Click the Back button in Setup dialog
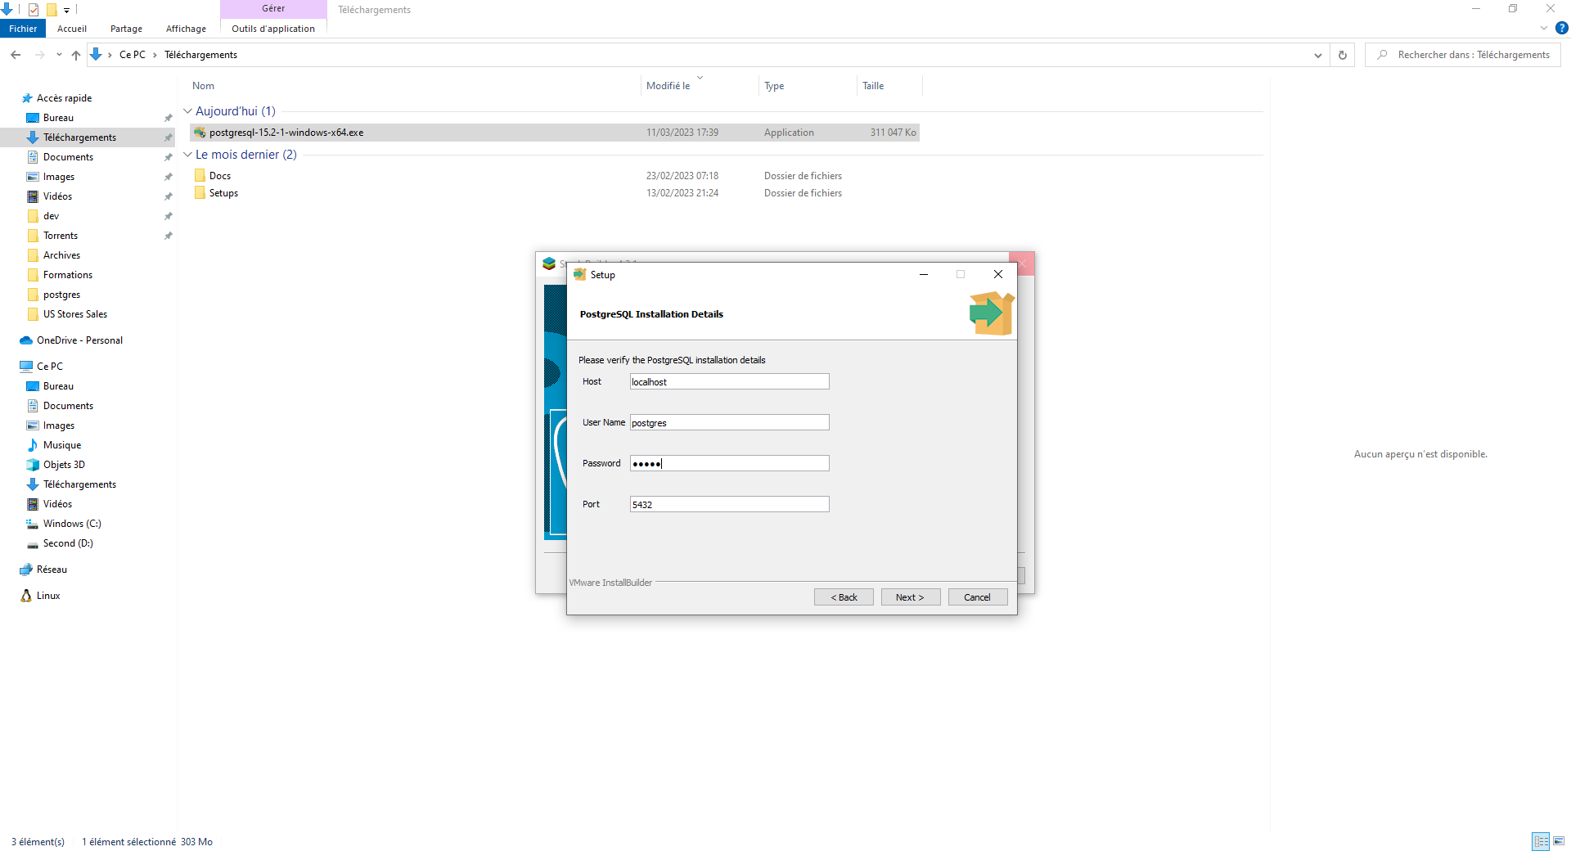The image size is (1571, 851). (x=844, y=597)
